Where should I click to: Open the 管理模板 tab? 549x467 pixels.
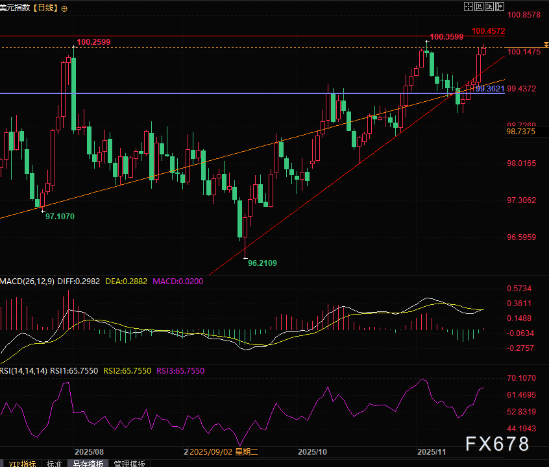click(x=130, y=463)
